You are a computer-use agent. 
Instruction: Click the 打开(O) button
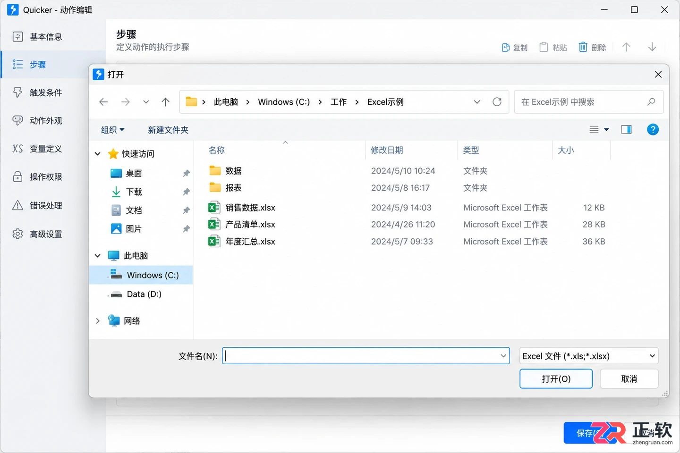click(556, 378)
